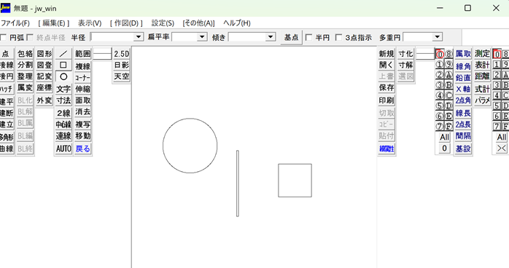The width and height of the screenshot is (509, 268).
Task: Toggle layer circled 1
Action: (440, 65)
